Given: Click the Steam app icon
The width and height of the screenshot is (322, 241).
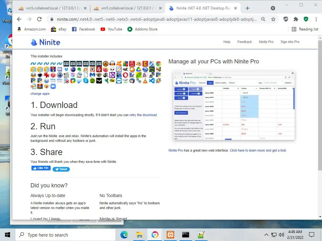Looking at the screenshot, I should (99, 81).
